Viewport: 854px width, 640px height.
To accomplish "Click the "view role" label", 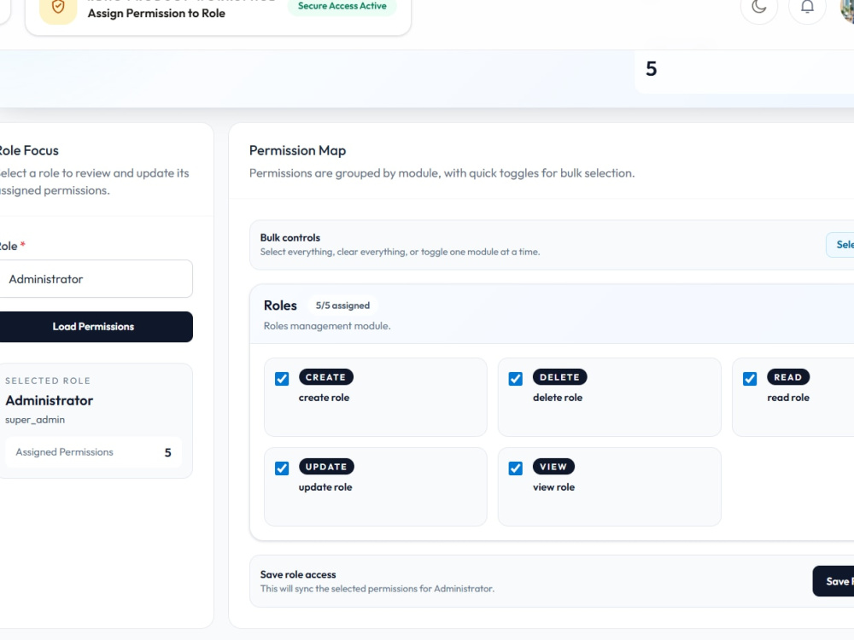I will coord(553,487).
